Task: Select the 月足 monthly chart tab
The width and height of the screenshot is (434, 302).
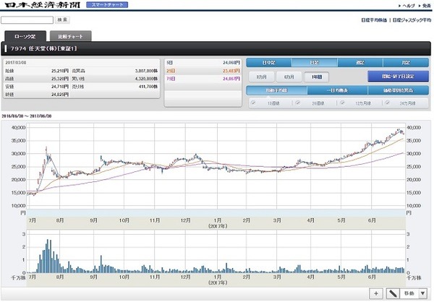Action: [x=406, y=63]
